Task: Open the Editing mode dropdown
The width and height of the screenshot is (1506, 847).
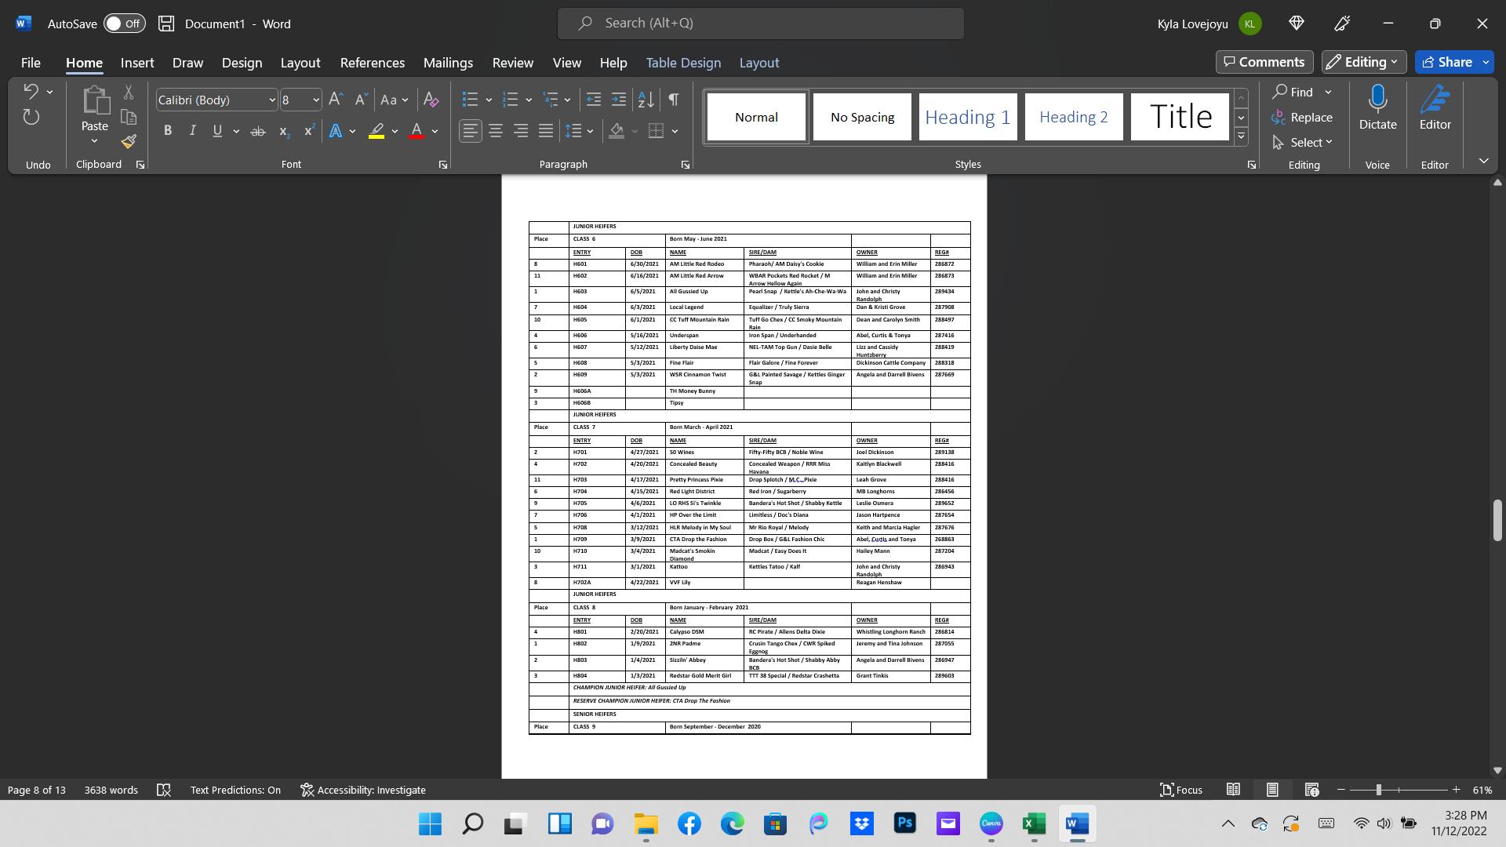Action: 1364,62
